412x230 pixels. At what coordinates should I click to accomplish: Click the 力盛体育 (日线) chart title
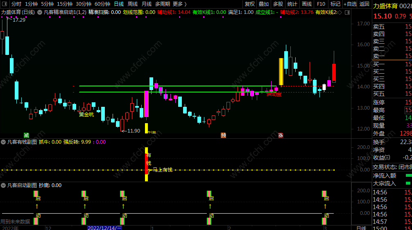point(18,12)
